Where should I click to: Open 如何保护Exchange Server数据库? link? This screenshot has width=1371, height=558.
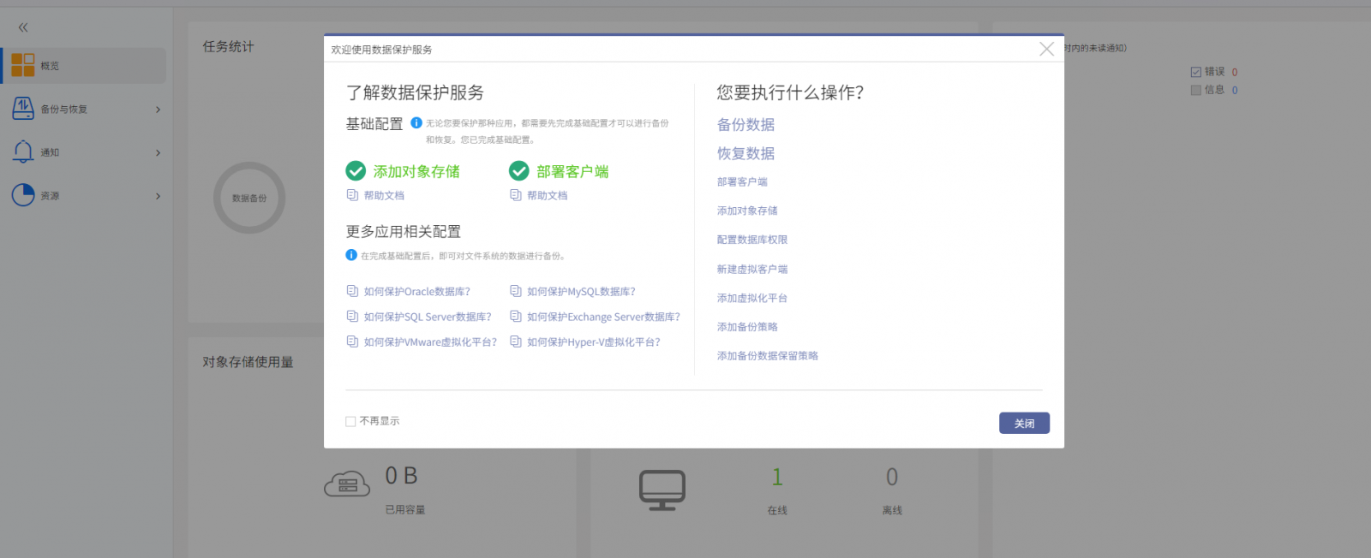pos(603,317)
